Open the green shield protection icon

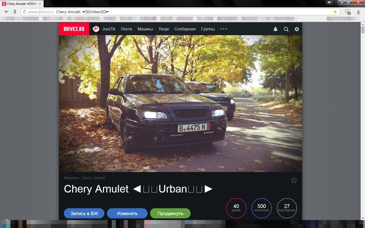[348, 12]
